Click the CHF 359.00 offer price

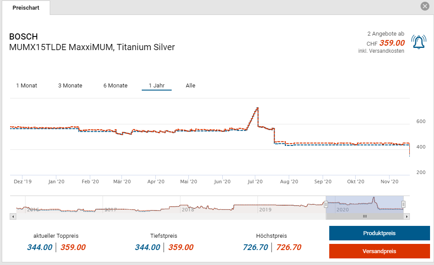(391, 43)
